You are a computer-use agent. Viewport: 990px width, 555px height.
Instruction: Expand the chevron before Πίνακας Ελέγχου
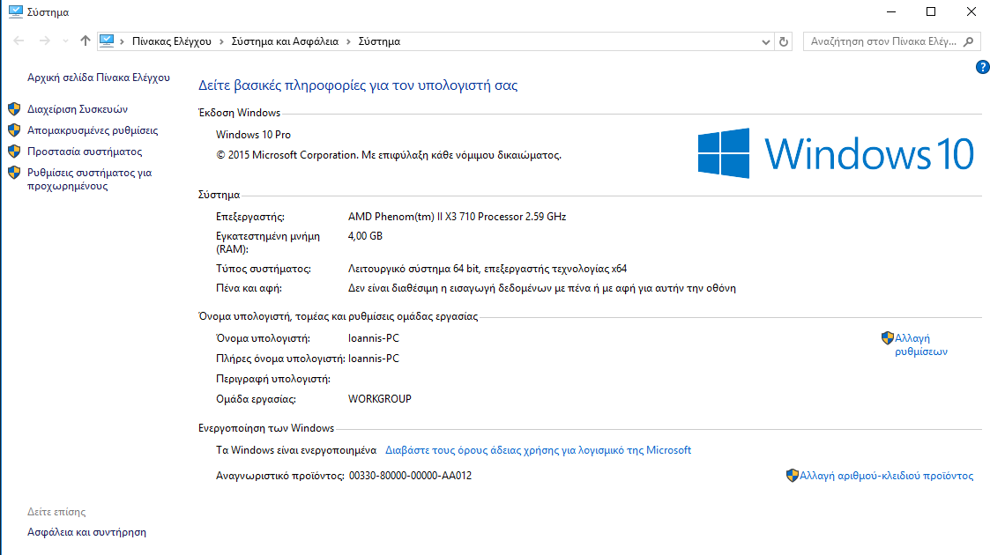click(122, 41)
